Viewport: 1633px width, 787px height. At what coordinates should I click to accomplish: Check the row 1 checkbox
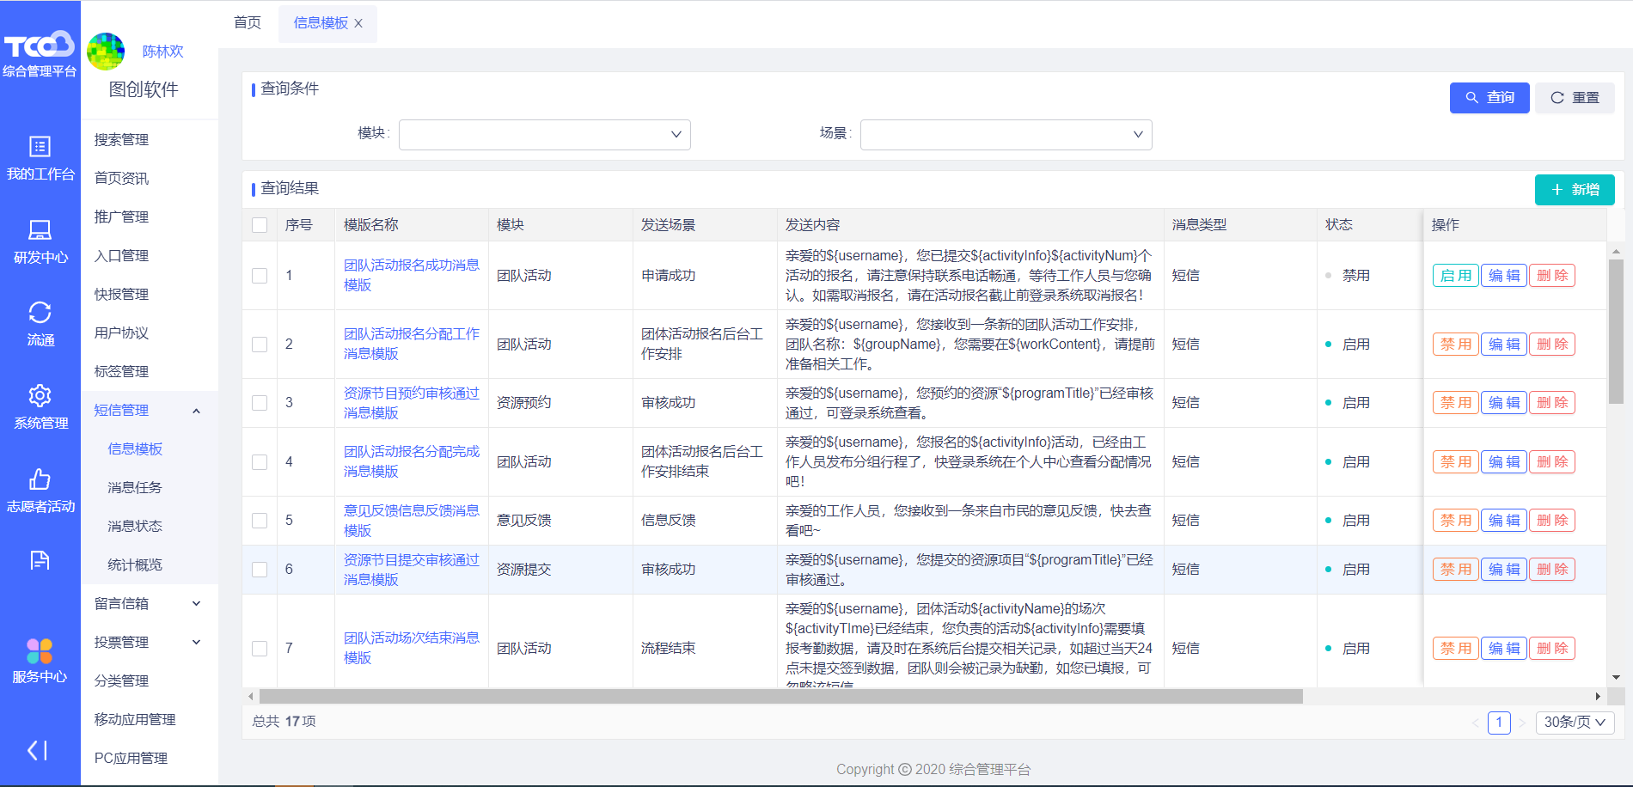[x=260, y=276]
